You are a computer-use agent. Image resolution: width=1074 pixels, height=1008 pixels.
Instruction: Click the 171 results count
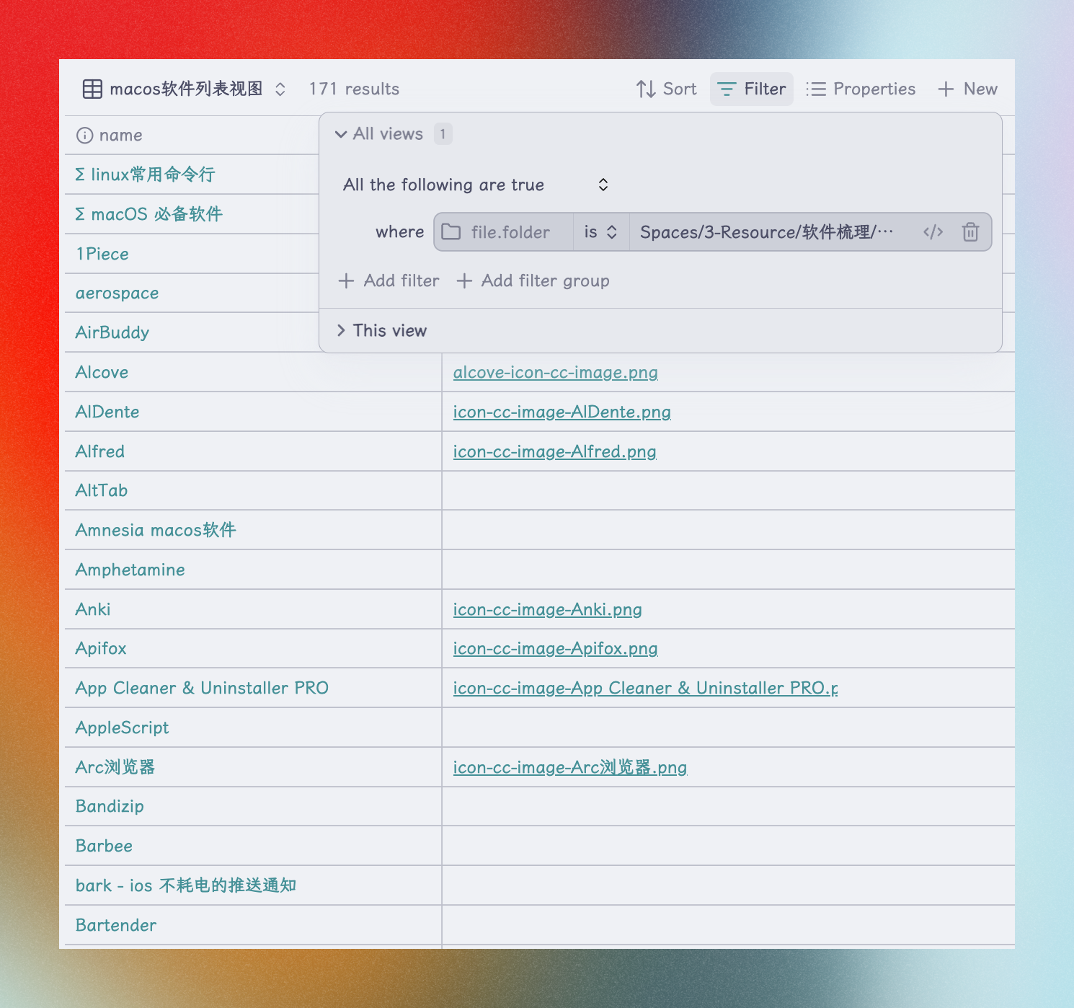coord(354,89)
